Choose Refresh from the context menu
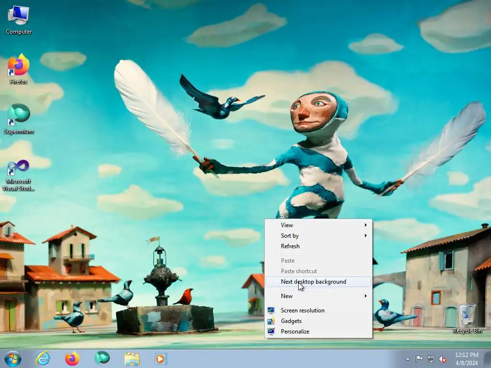This screenshot has width=491, height=368. point(318,246)
